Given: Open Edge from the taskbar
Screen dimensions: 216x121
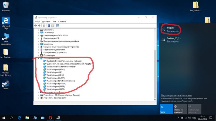Looking at the screenshot, I should click(19, 118).
